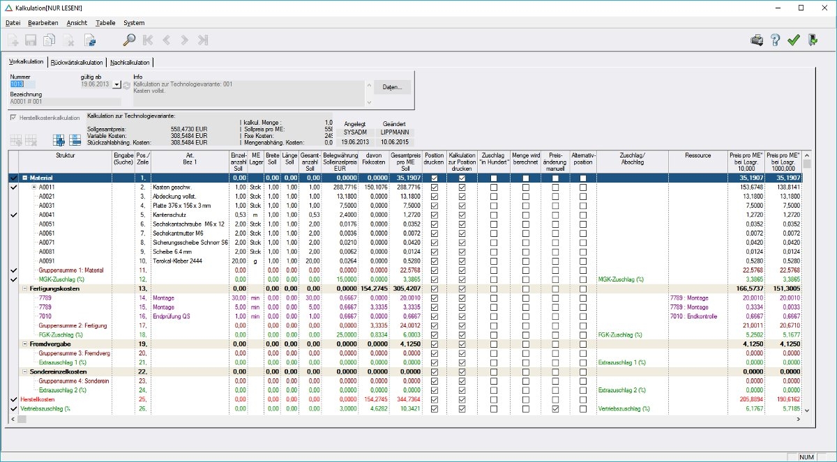Click the magnifying glass search icon
837x462 pixels.
point(129,40)
